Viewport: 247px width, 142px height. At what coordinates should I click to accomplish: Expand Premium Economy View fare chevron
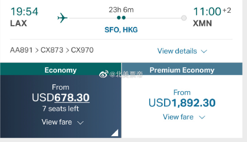[202, 117]
